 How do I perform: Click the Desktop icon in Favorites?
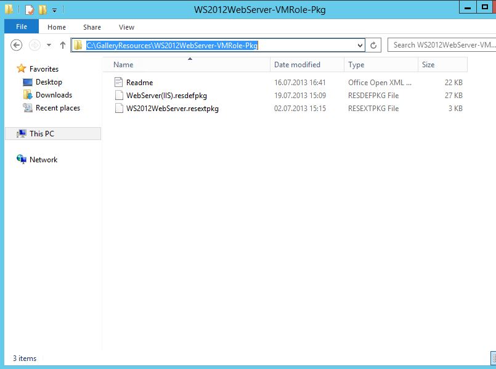click(x=28, y=82)
